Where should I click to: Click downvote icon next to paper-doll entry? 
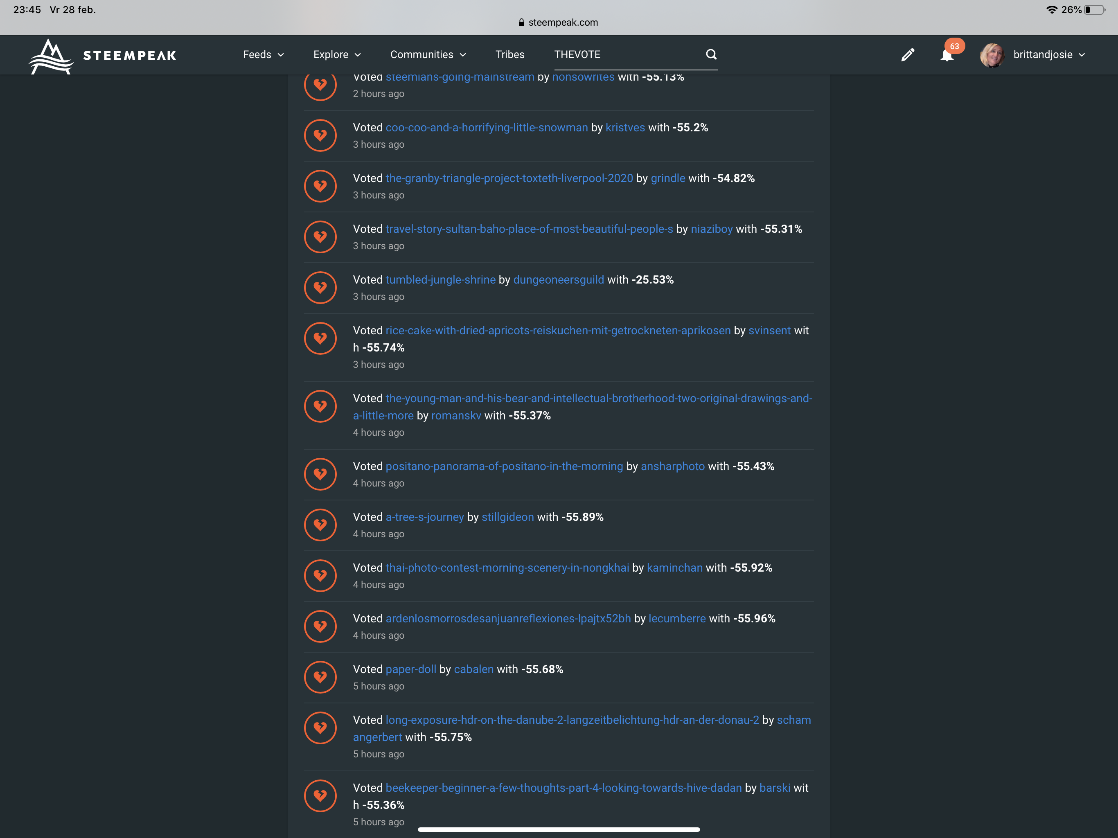pyautogui.click(x=320, y=677)
